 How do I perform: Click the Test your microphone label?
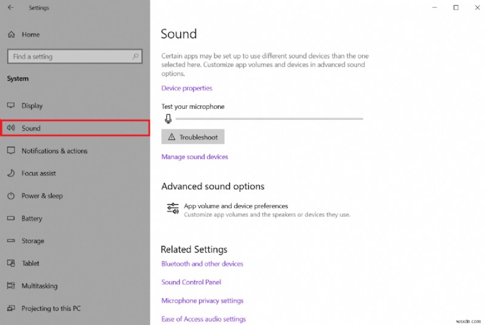pyautogui.click(x=193, y=107)
